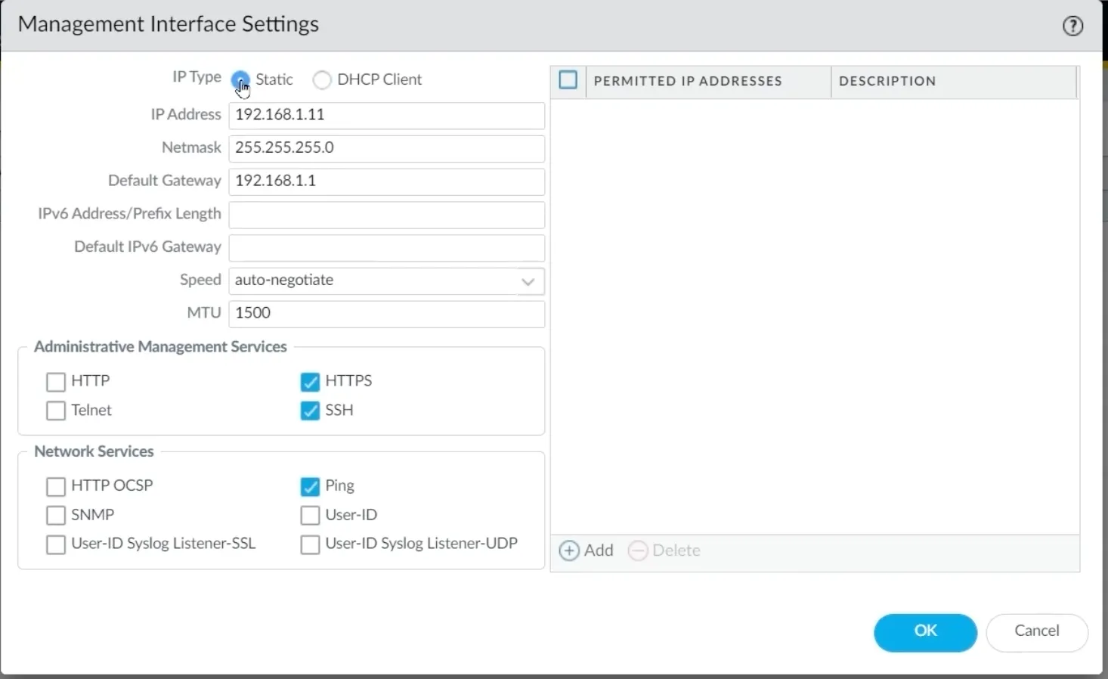Choose DHCP Client as IP Type
Viewport: 1108px width, 679px height.
pos(321,79)
